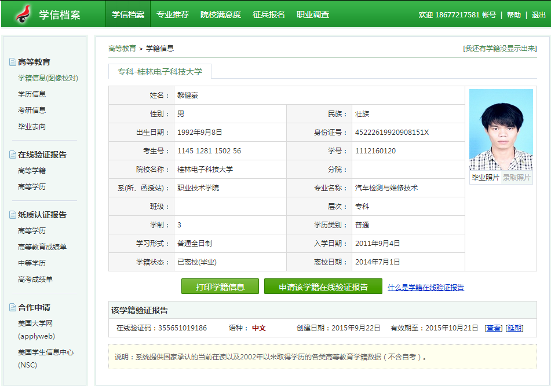Viewport: 551px width, 386px height.
Task: Open 学历信息 in the left sidebar
Action: tap(32, 94)
